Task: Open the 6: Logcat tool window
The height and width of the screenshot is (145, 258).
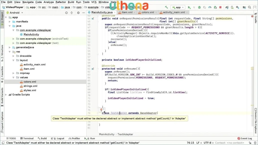Action: (58, 138)
